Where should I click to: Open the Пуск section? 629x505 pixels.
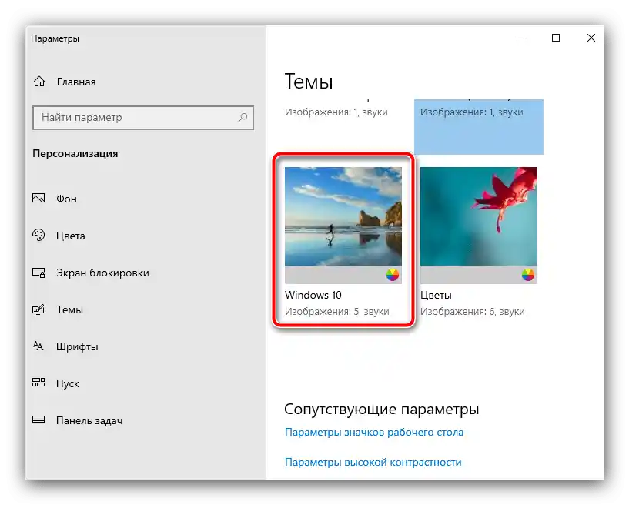click(68, 383)
